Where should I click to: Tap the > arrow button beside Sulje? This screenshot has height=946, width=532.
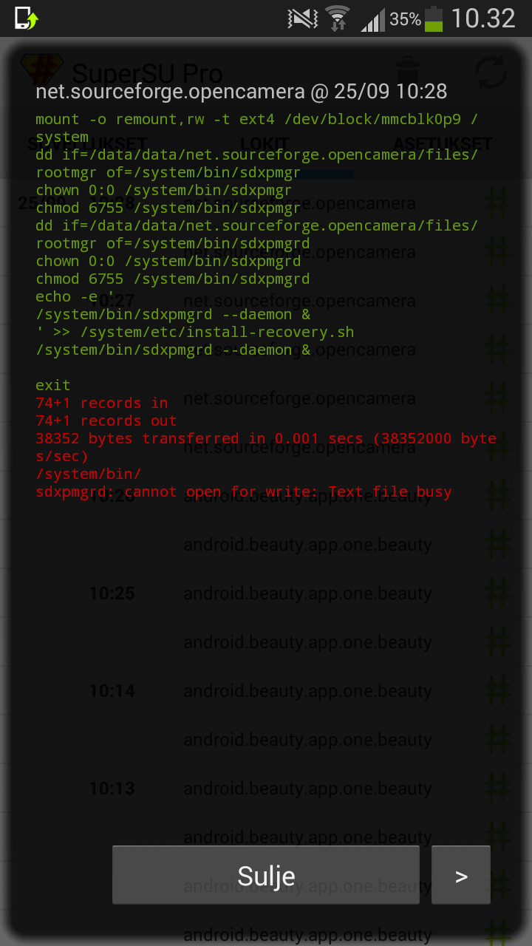point(461,875)
